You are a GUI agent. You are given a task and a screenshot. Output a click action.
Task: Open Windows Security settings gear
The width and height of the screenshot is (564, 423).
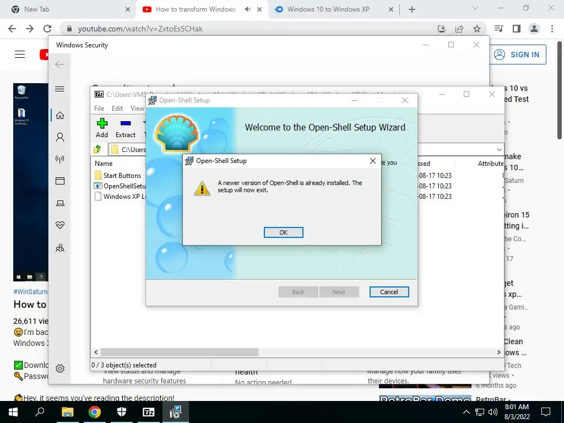click(x=60, y=368)
